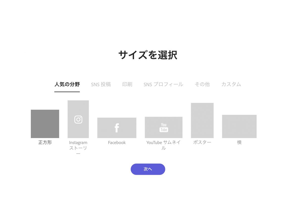Select the Instagram logo icon
This screenshot has height=218, width=303.
coord(78,119)
